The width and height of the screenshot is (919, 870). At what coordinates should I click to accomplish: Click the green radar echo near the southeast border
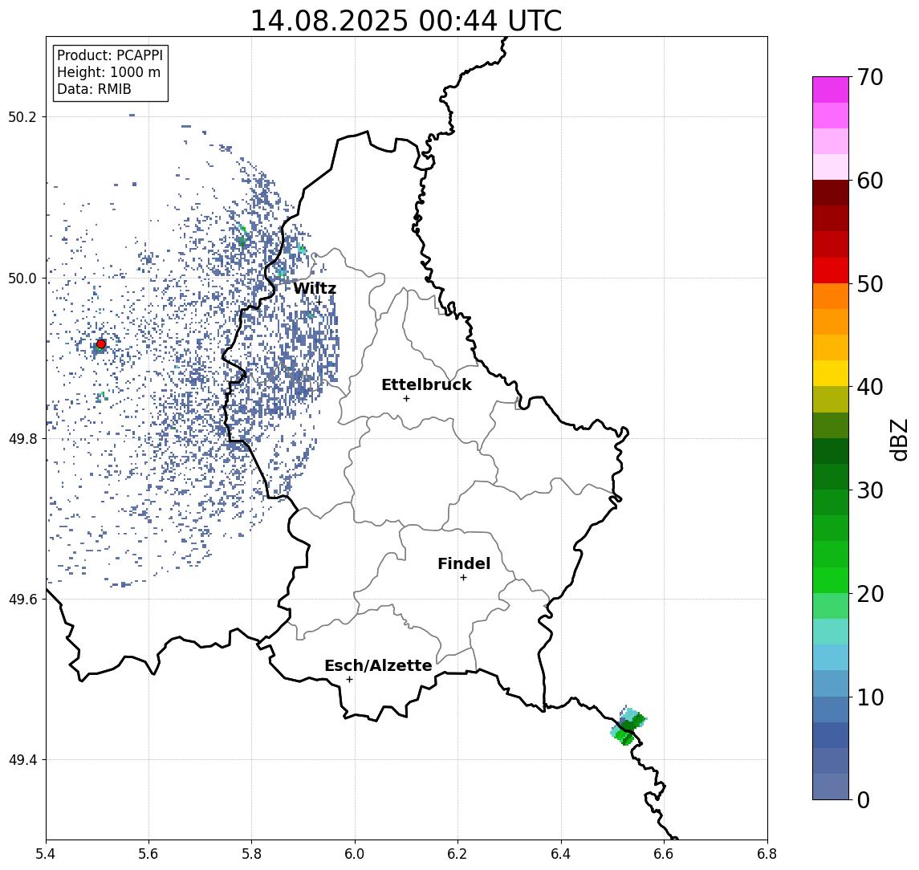(628, 726)
